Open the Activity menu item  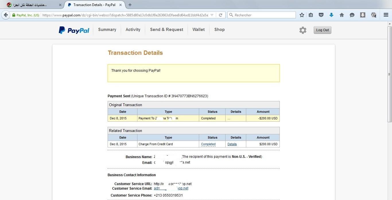tap(133, 30)
